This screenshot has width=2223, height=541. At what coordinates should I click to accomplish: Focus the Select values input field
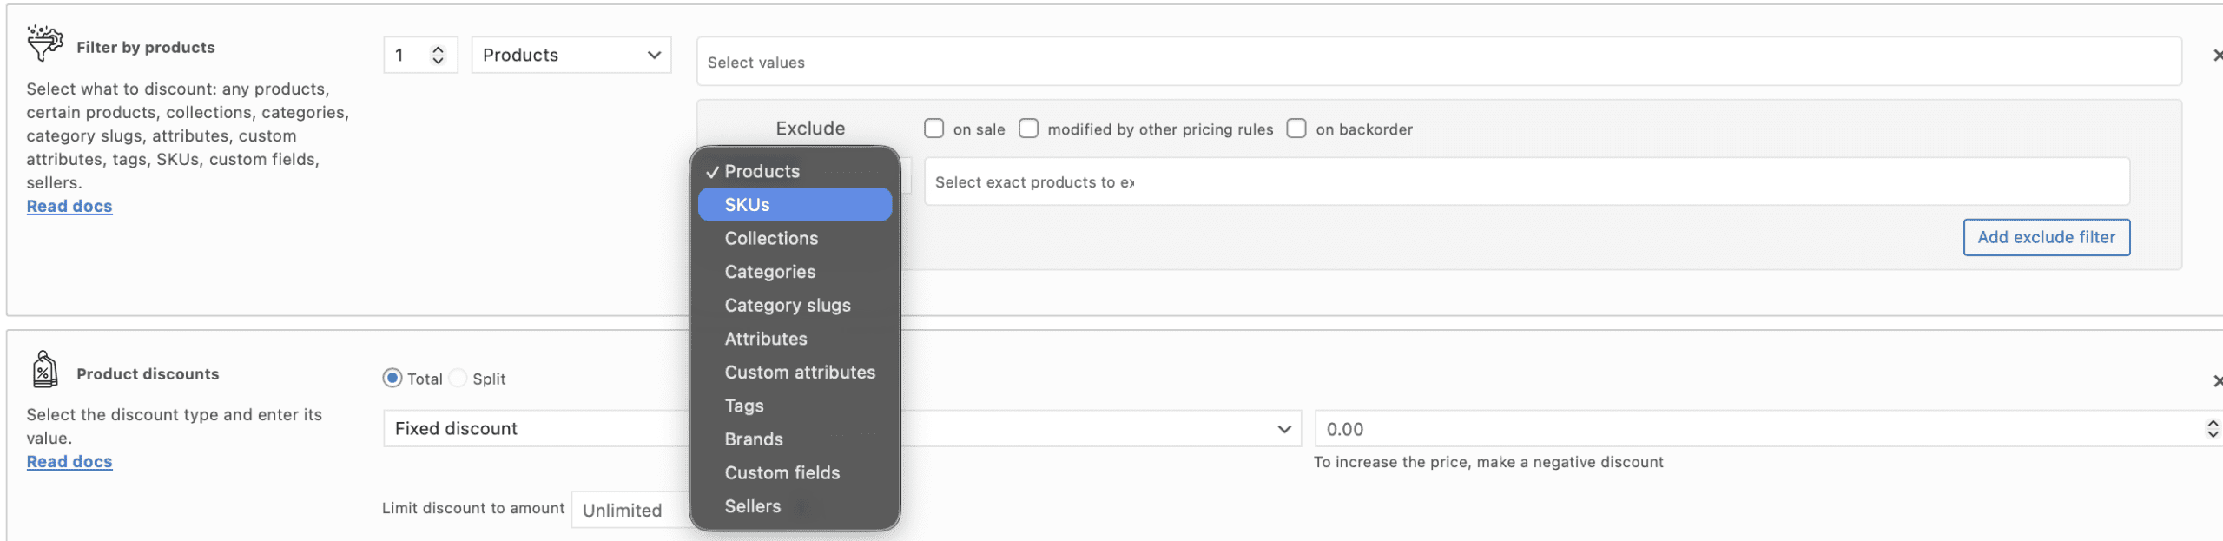tap(1437, 63)
